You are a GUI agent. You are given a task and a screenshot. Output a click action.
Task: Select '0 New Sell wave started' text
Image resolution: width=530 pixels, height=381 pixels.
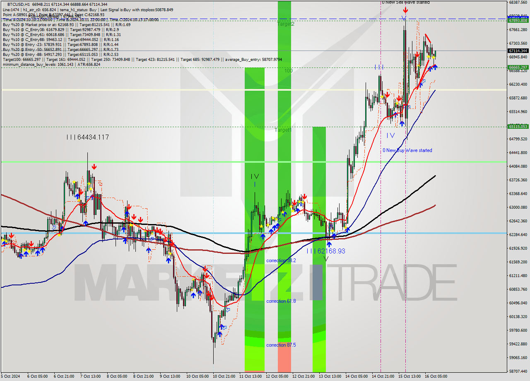pyautogui.click(x=405, y=2)
